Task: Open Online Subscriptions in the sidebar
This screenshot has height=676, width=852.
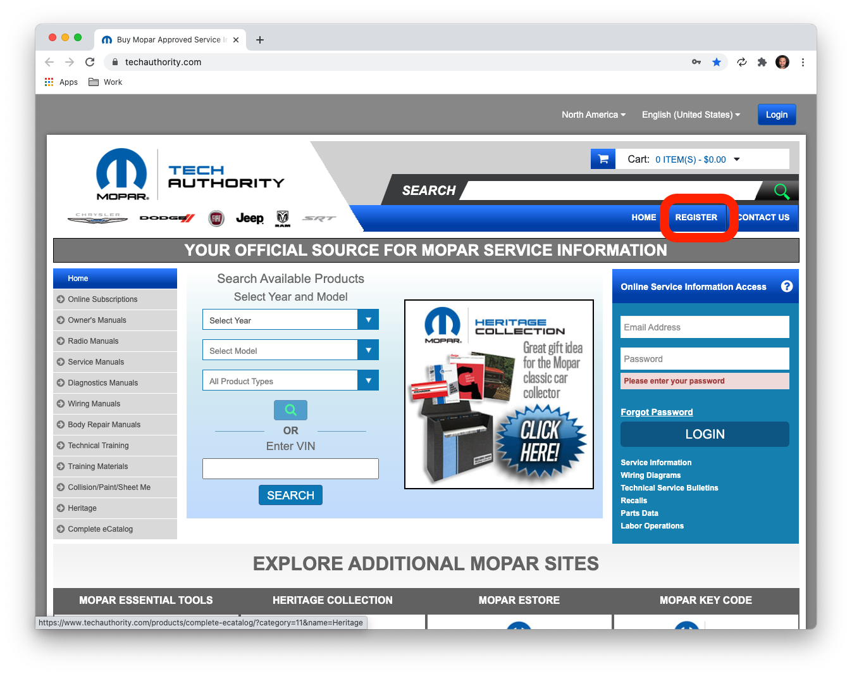Action: pyautogui.click(x=115, y=299)
